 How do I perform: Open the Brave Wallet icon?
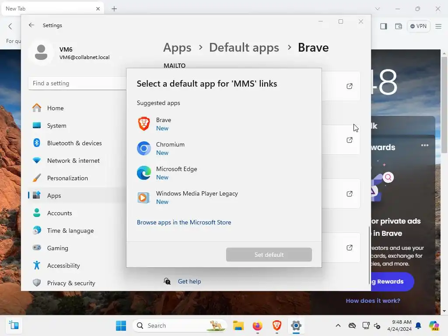point(398,26)
